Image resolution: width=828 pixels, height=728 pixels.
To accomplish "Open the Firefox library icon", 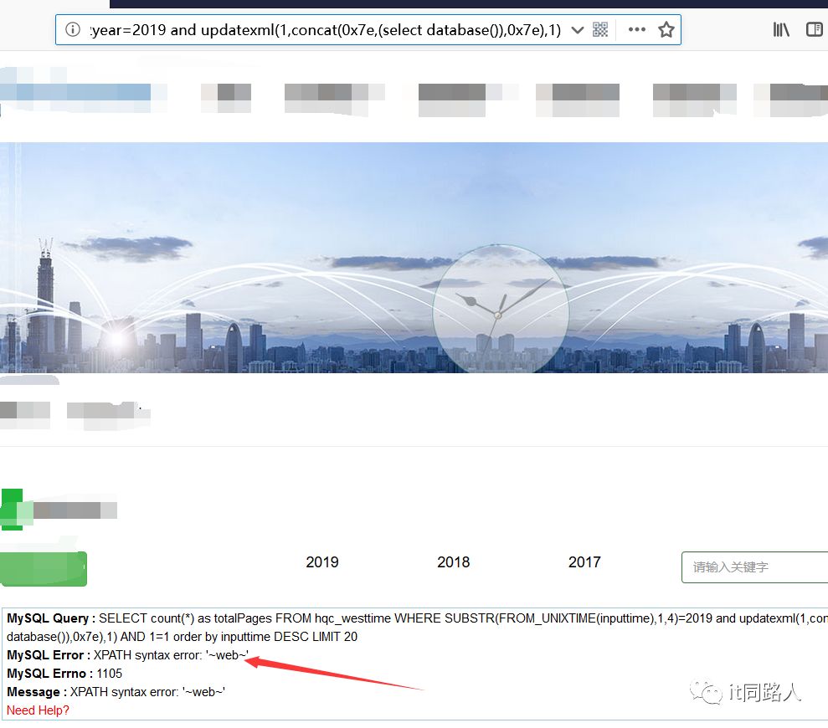I will (x=781, y=29).
